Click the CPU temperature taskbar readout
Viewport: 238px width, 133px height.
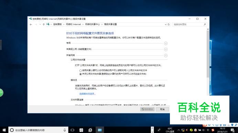point(170,130)
